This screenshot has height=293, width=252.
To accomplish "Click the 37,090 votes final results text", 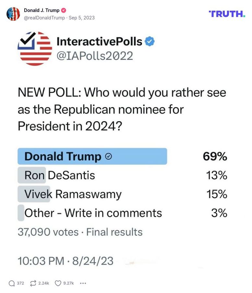I will click(79, 232).
